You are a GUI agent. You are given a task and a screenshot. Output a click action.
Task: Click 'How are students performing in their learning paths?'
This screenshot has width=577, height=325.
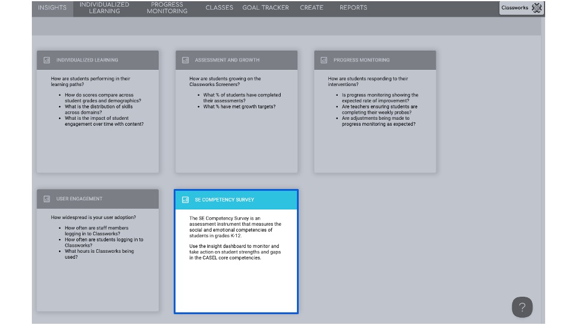click(91, 81)
